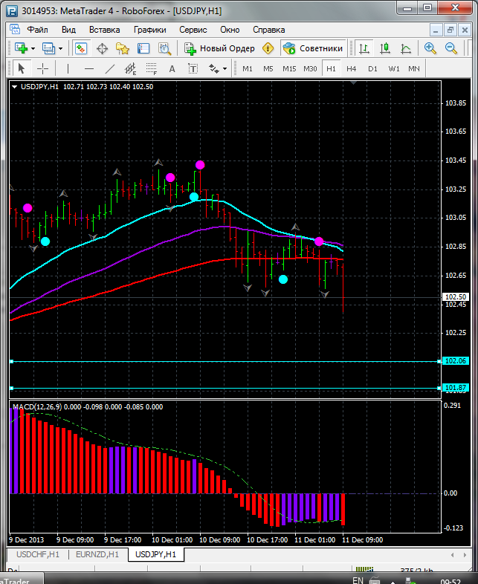Switch to candlestick chart display
This screenshot has width=478, height=584.
tap(385, 48)
